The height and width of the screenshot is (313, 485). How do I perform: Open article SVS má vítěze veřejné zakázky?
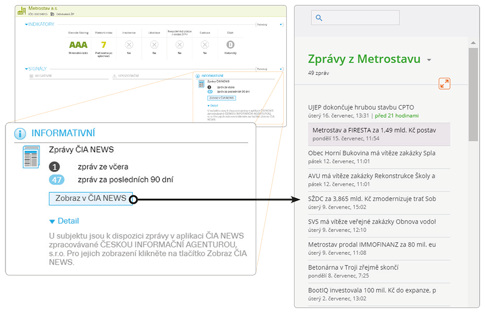pos(379,226)
